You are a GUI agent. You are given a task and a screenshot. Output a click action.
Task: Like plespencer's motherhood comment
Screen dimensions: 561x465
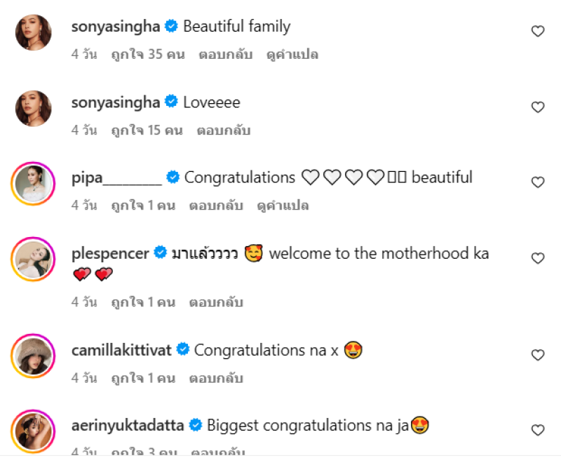pyautogui.click(x=538, y=258)
